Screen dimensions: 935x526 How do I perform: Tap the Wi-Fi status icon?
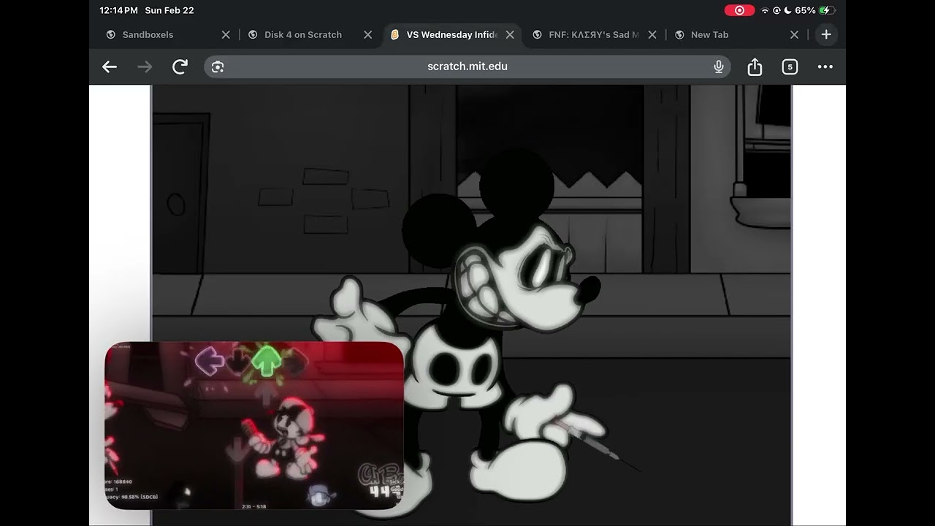765,10
